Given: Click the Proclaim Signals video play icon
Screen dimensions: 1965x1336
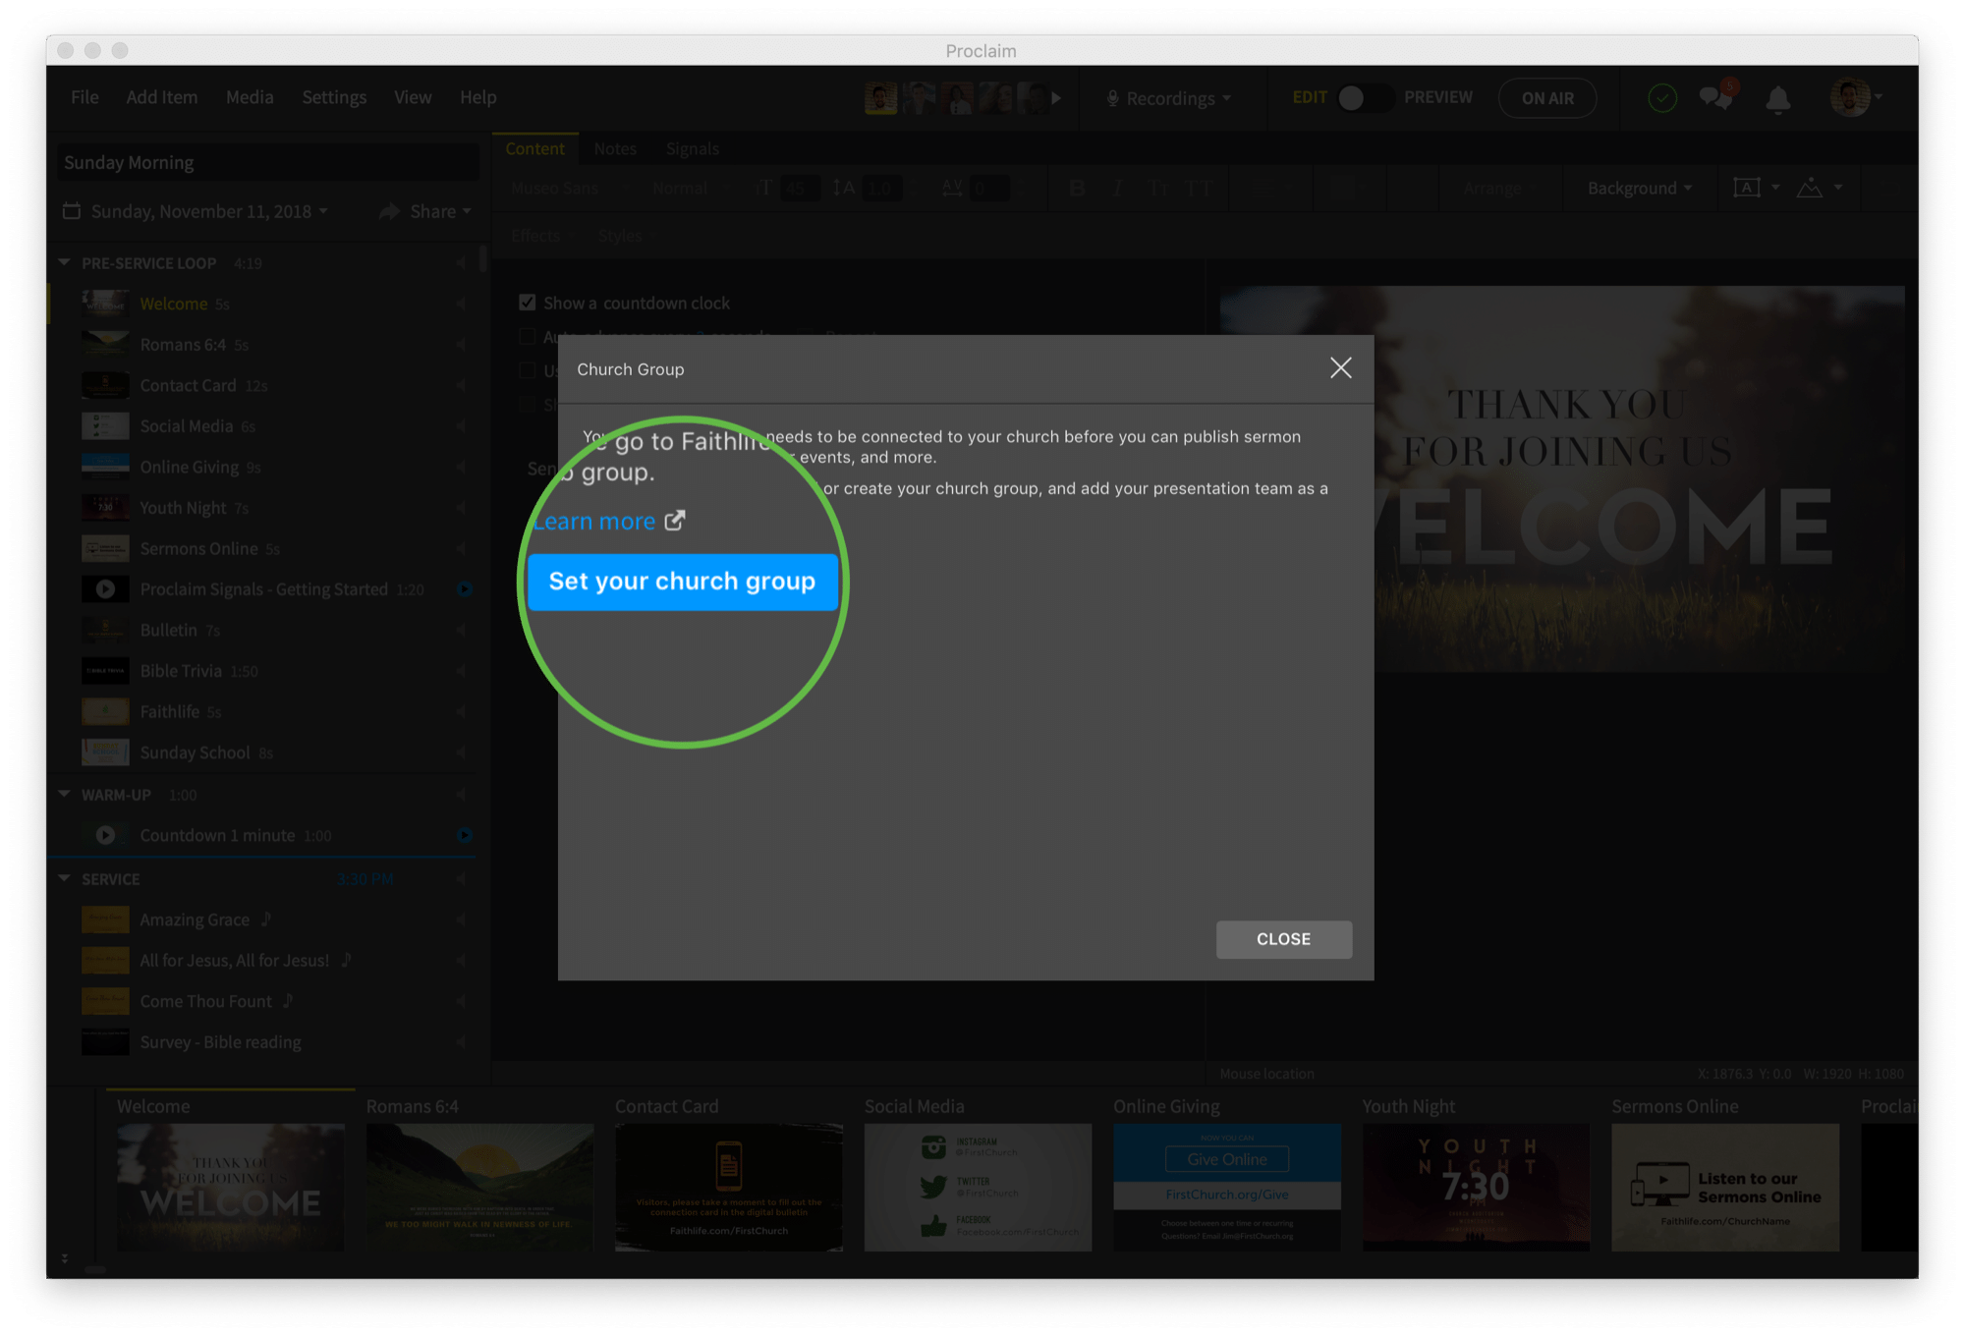Looking at the screenshot, I should [105, 589].
